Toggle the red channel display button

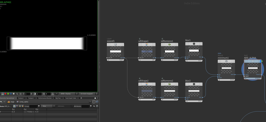5,94
